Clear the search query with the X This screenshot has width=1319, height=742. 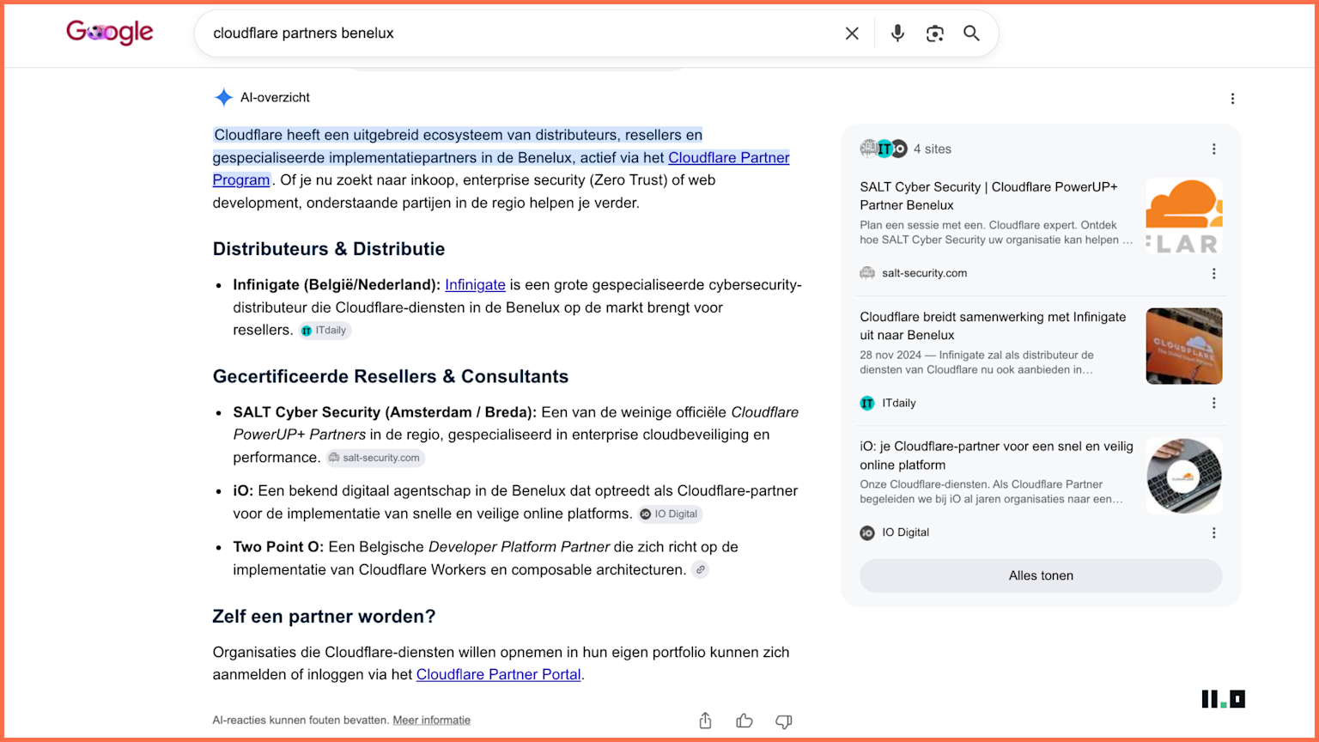(x=852, y=33)
